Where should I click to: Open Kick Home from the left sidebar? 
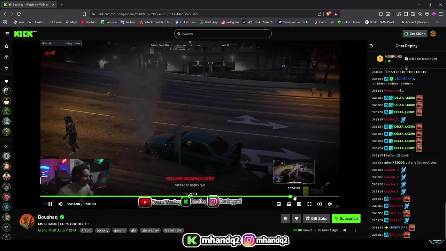pos(6,46)
